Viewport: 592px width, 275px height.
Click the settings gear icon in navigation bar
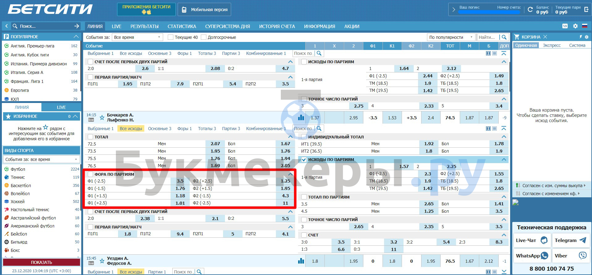pyautogui.click(x=575, y=26)
